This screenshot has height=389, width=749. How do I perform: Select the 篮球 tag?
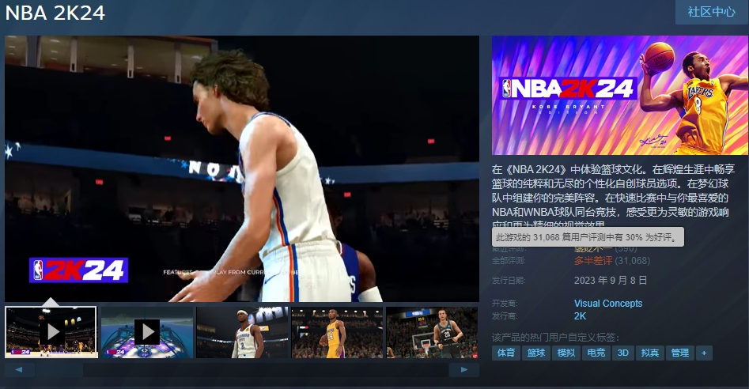(x=535, y=353)
